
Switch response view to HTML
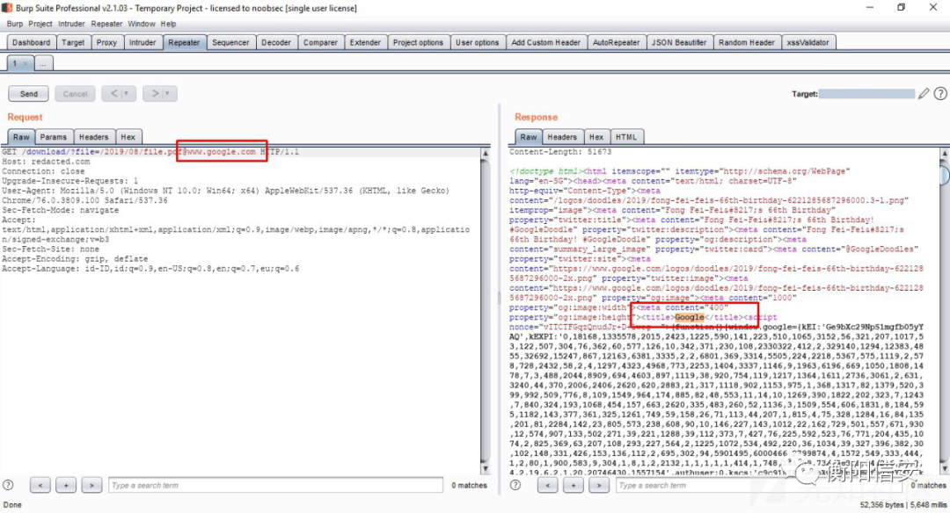(626, 137)
